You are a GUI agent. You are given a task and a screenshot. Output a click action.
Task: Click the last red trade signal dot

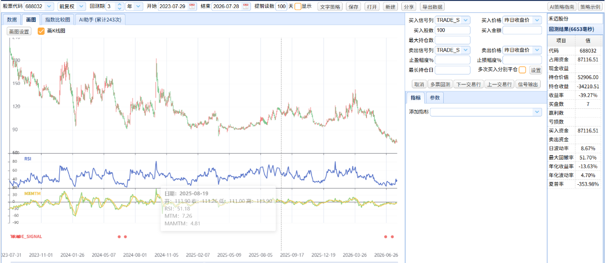pyautogui.click(x=392, y=237)
